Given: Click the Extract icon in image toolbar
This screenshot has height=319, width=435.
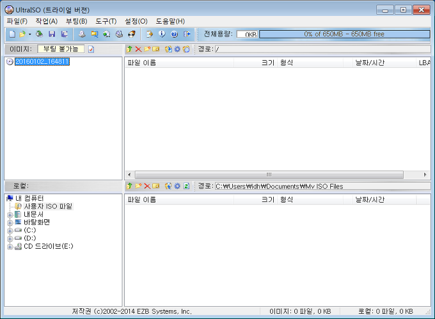Looking at the screenshot, I should coord(168,49).
